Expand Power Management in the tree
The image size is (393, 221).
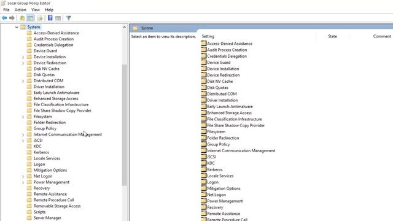[23, 182]
